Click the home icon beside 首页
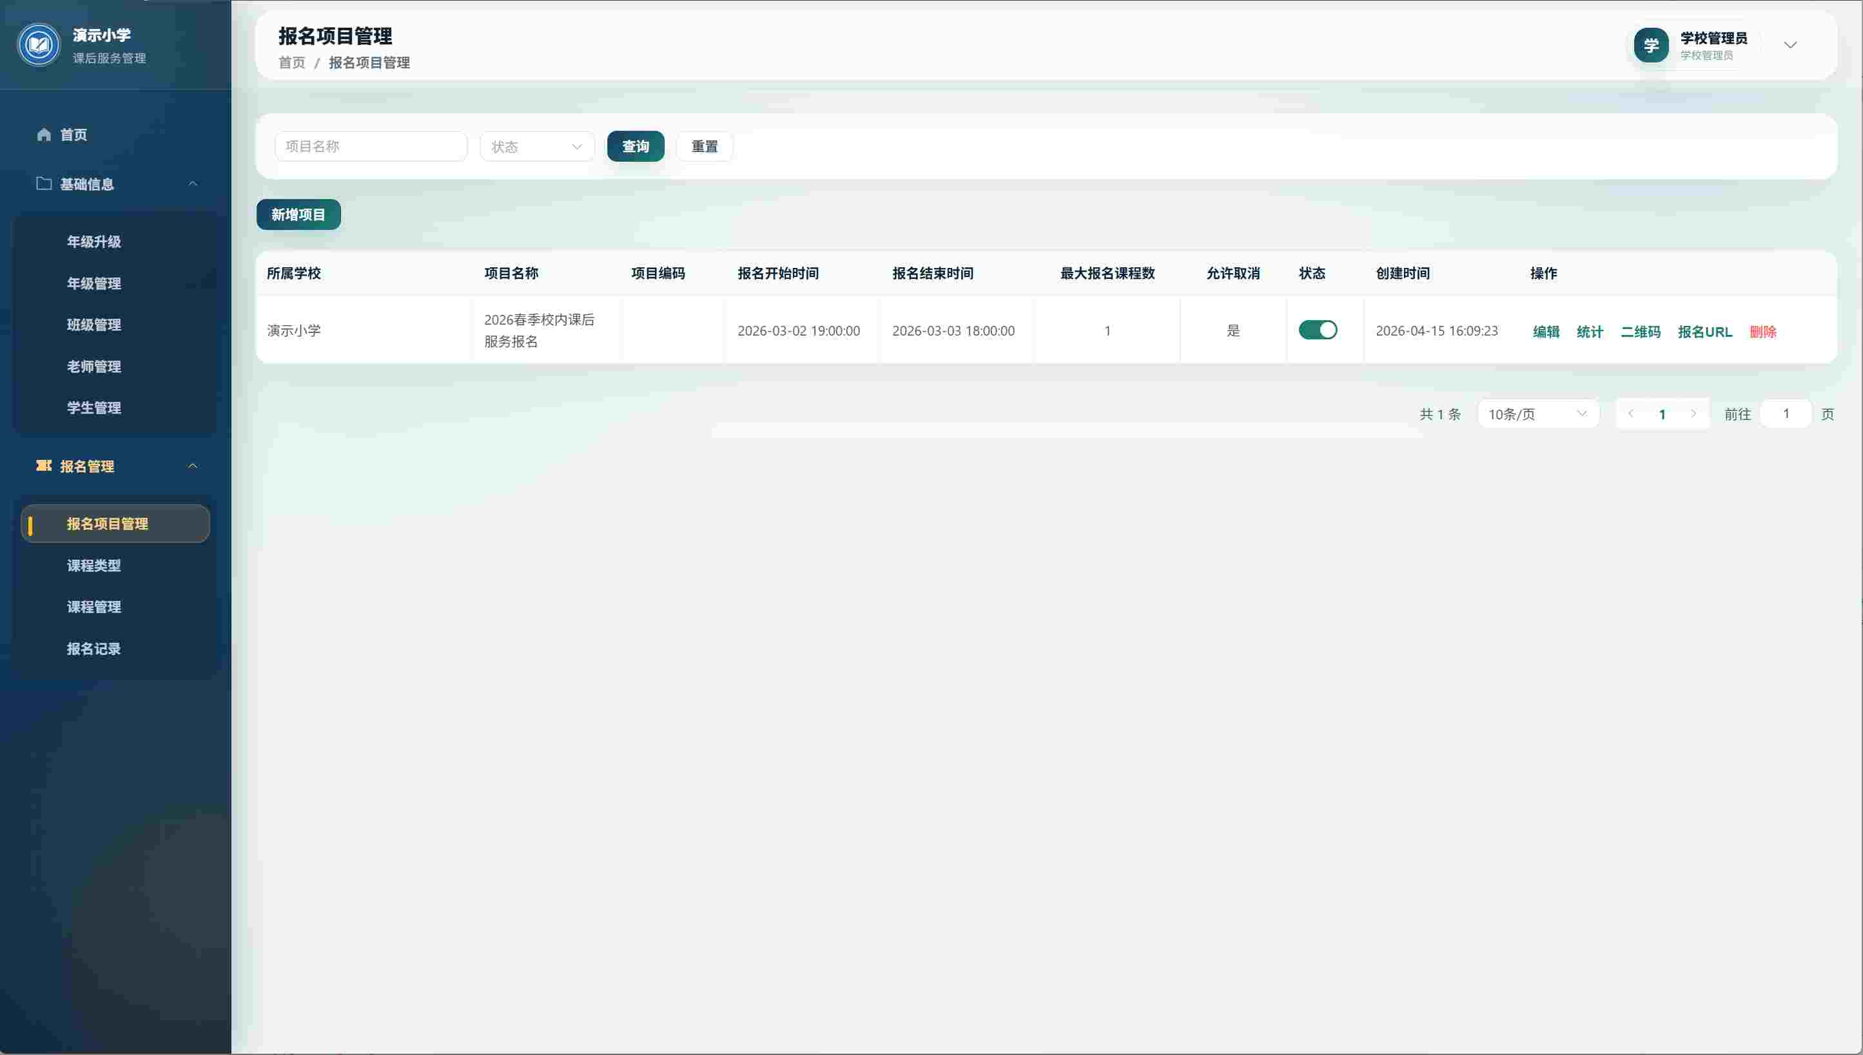The image size is (1863, 1055). (x=44, y=134)
